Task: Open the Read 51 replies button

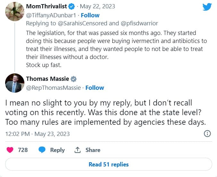Action: tap(109, 164)
